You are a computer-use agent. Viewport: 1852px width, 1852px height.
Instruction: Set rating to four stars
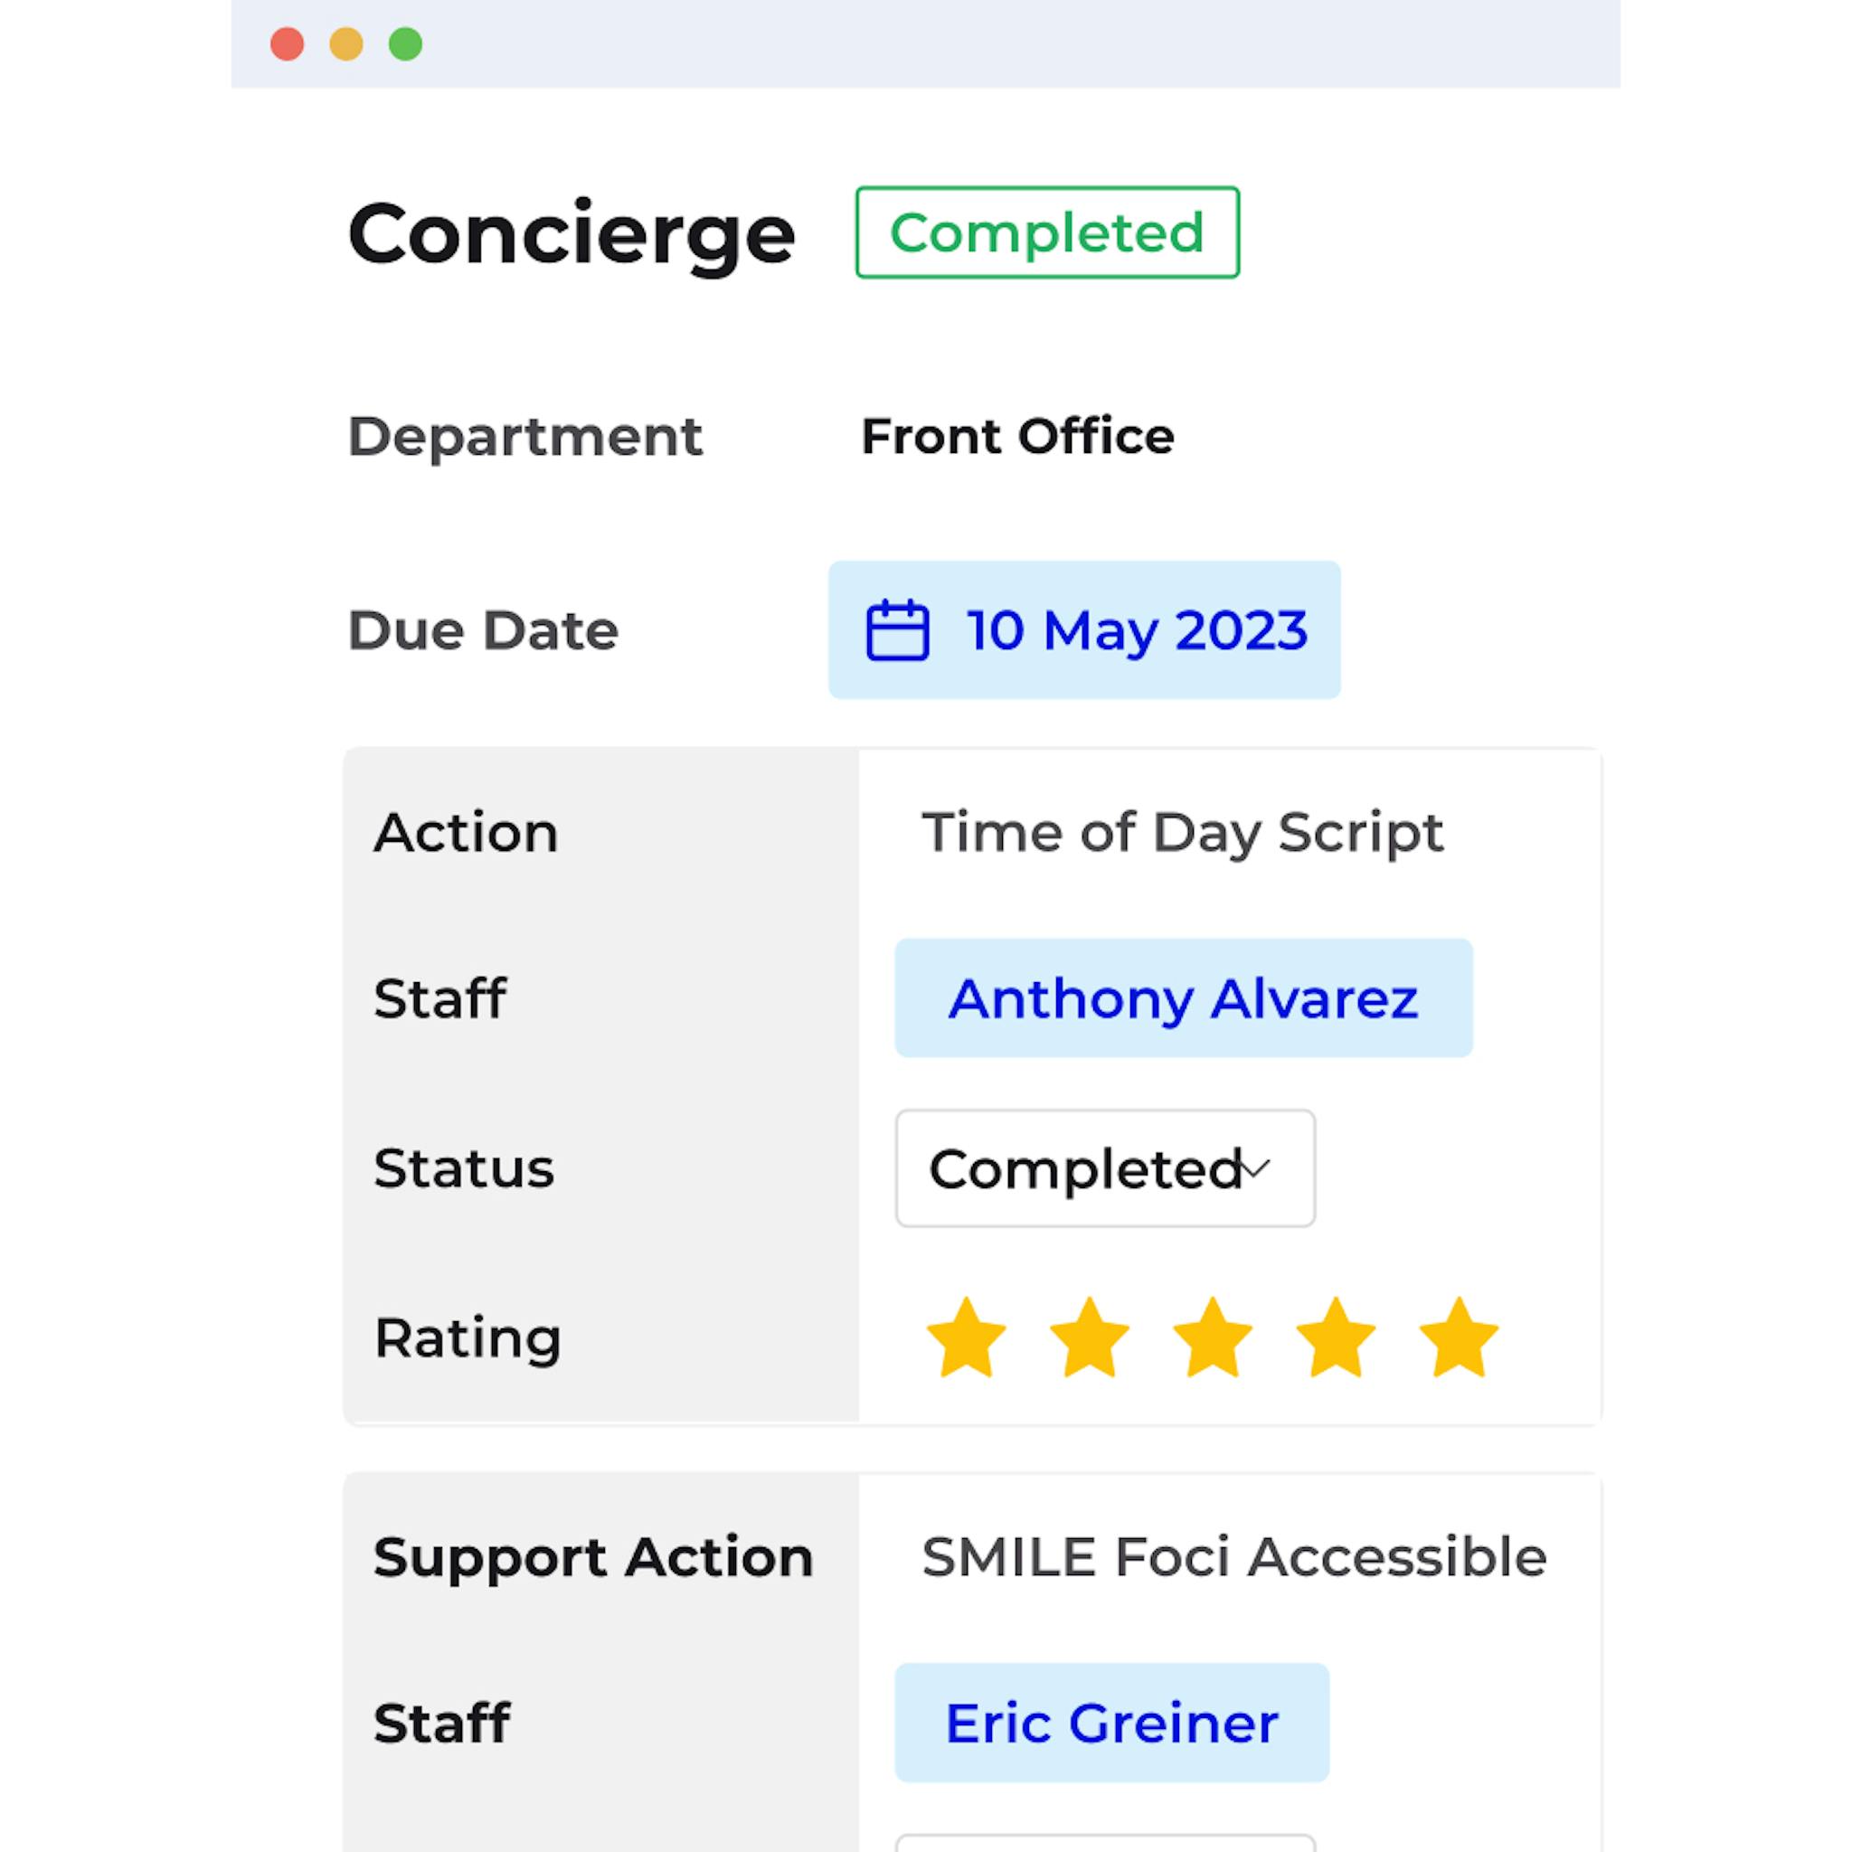1336,1337
